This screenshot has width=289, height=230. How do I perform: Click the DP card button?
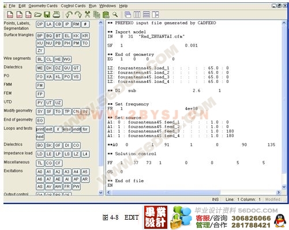pyautogui.click(x=40, y=24)
